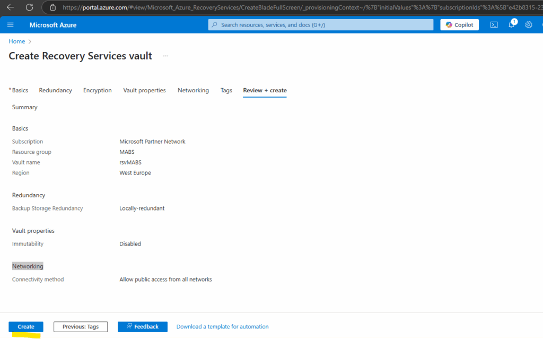Click the Copilot button
Image resolution: width=543 pixels, height=339 pixels.
[459, 24]
